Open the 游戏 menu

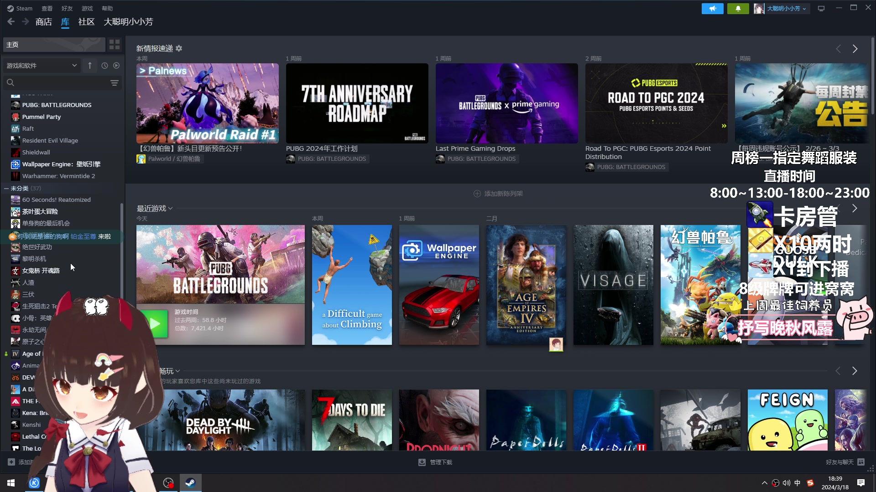click(87, 8)
